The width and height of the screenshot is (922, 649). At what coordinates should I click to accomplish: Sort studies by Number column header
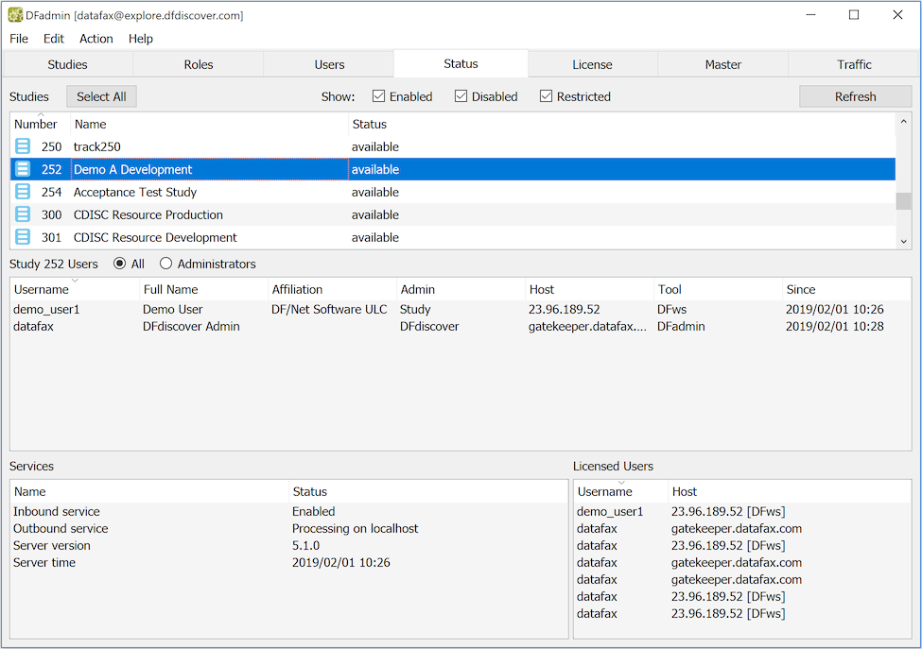pos(36,124)
